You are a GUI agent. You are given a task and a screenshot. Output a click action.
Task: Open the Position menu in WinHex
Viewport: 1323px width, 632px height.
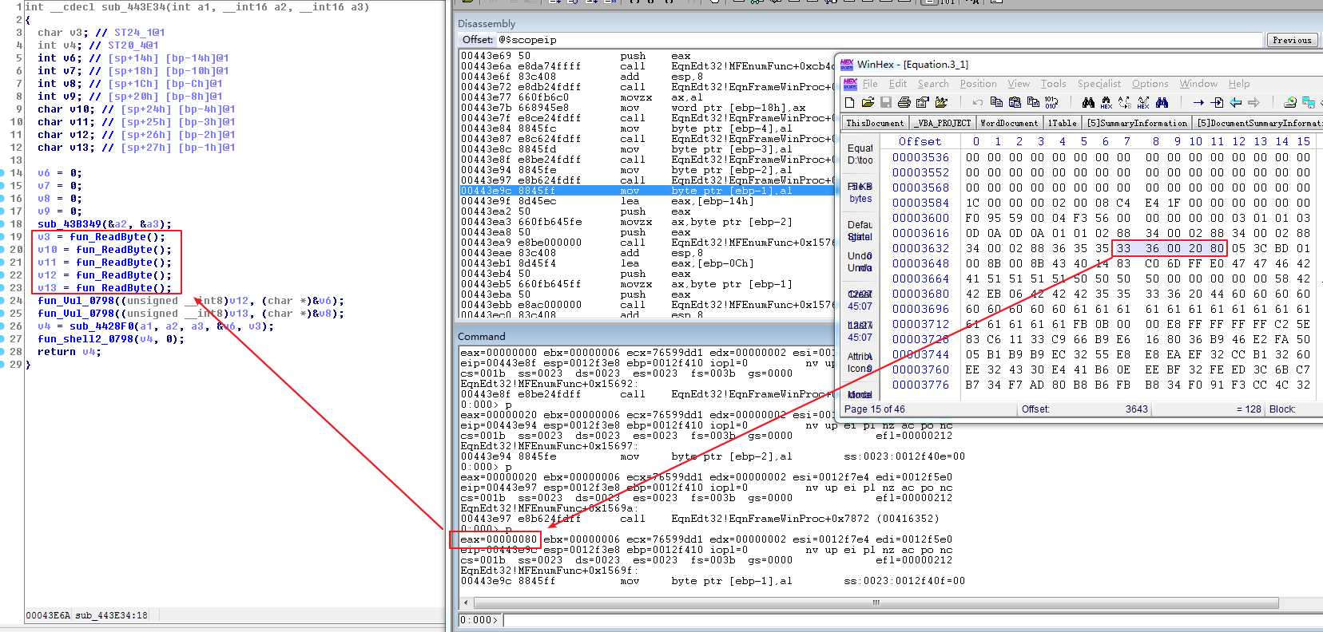point(978,84)
